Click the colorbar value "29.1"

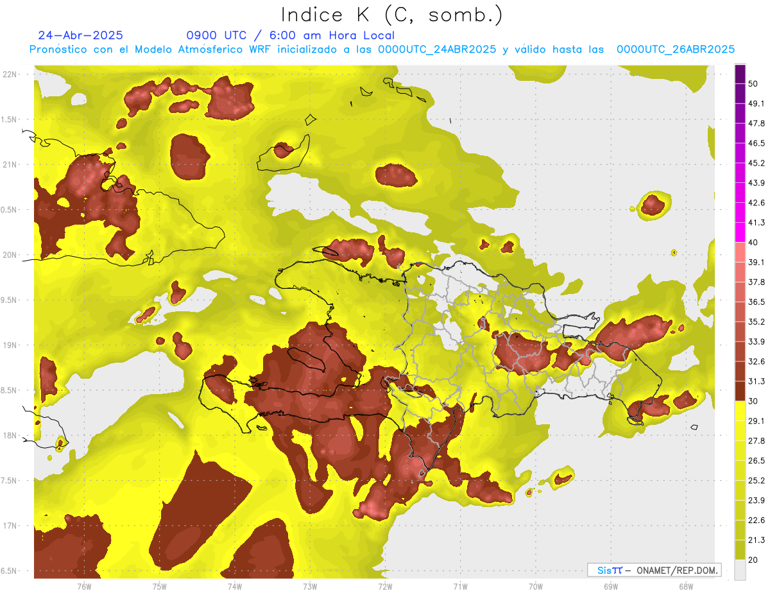point(757,421)
